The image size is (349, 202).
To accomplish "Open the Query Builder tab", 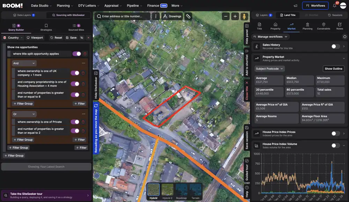I will (x=16, y=27).
